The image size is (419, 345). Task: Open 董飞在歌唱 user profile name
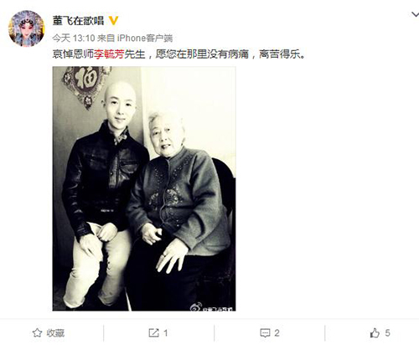pos(78,21)
